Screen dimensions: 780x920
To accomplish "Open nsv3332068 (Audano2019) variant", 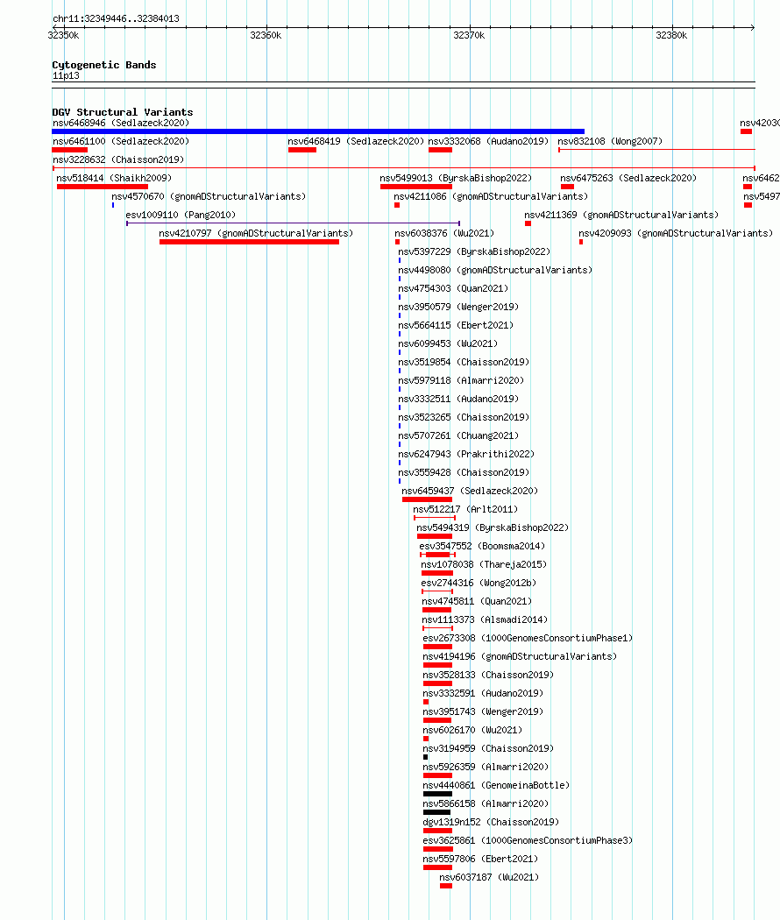I will point(488,141).
